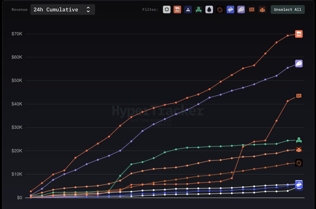The height and width of the screenshot is (209, 316).
Task: Click the $0 axis label
Action: (x=19, y=198)
